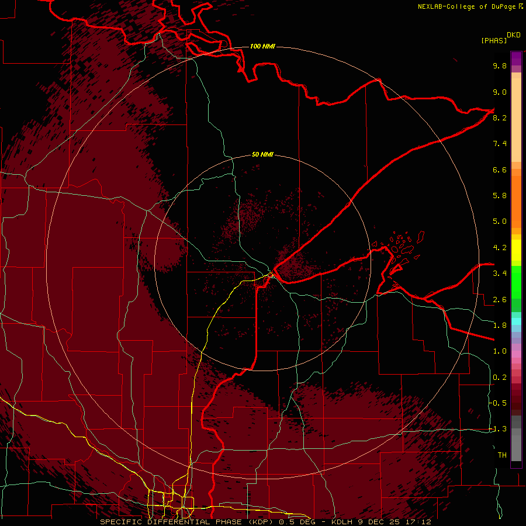Click the 5.8 value on the color scale
This screenshot has height=526, width=526.
[x=500, y=196]
